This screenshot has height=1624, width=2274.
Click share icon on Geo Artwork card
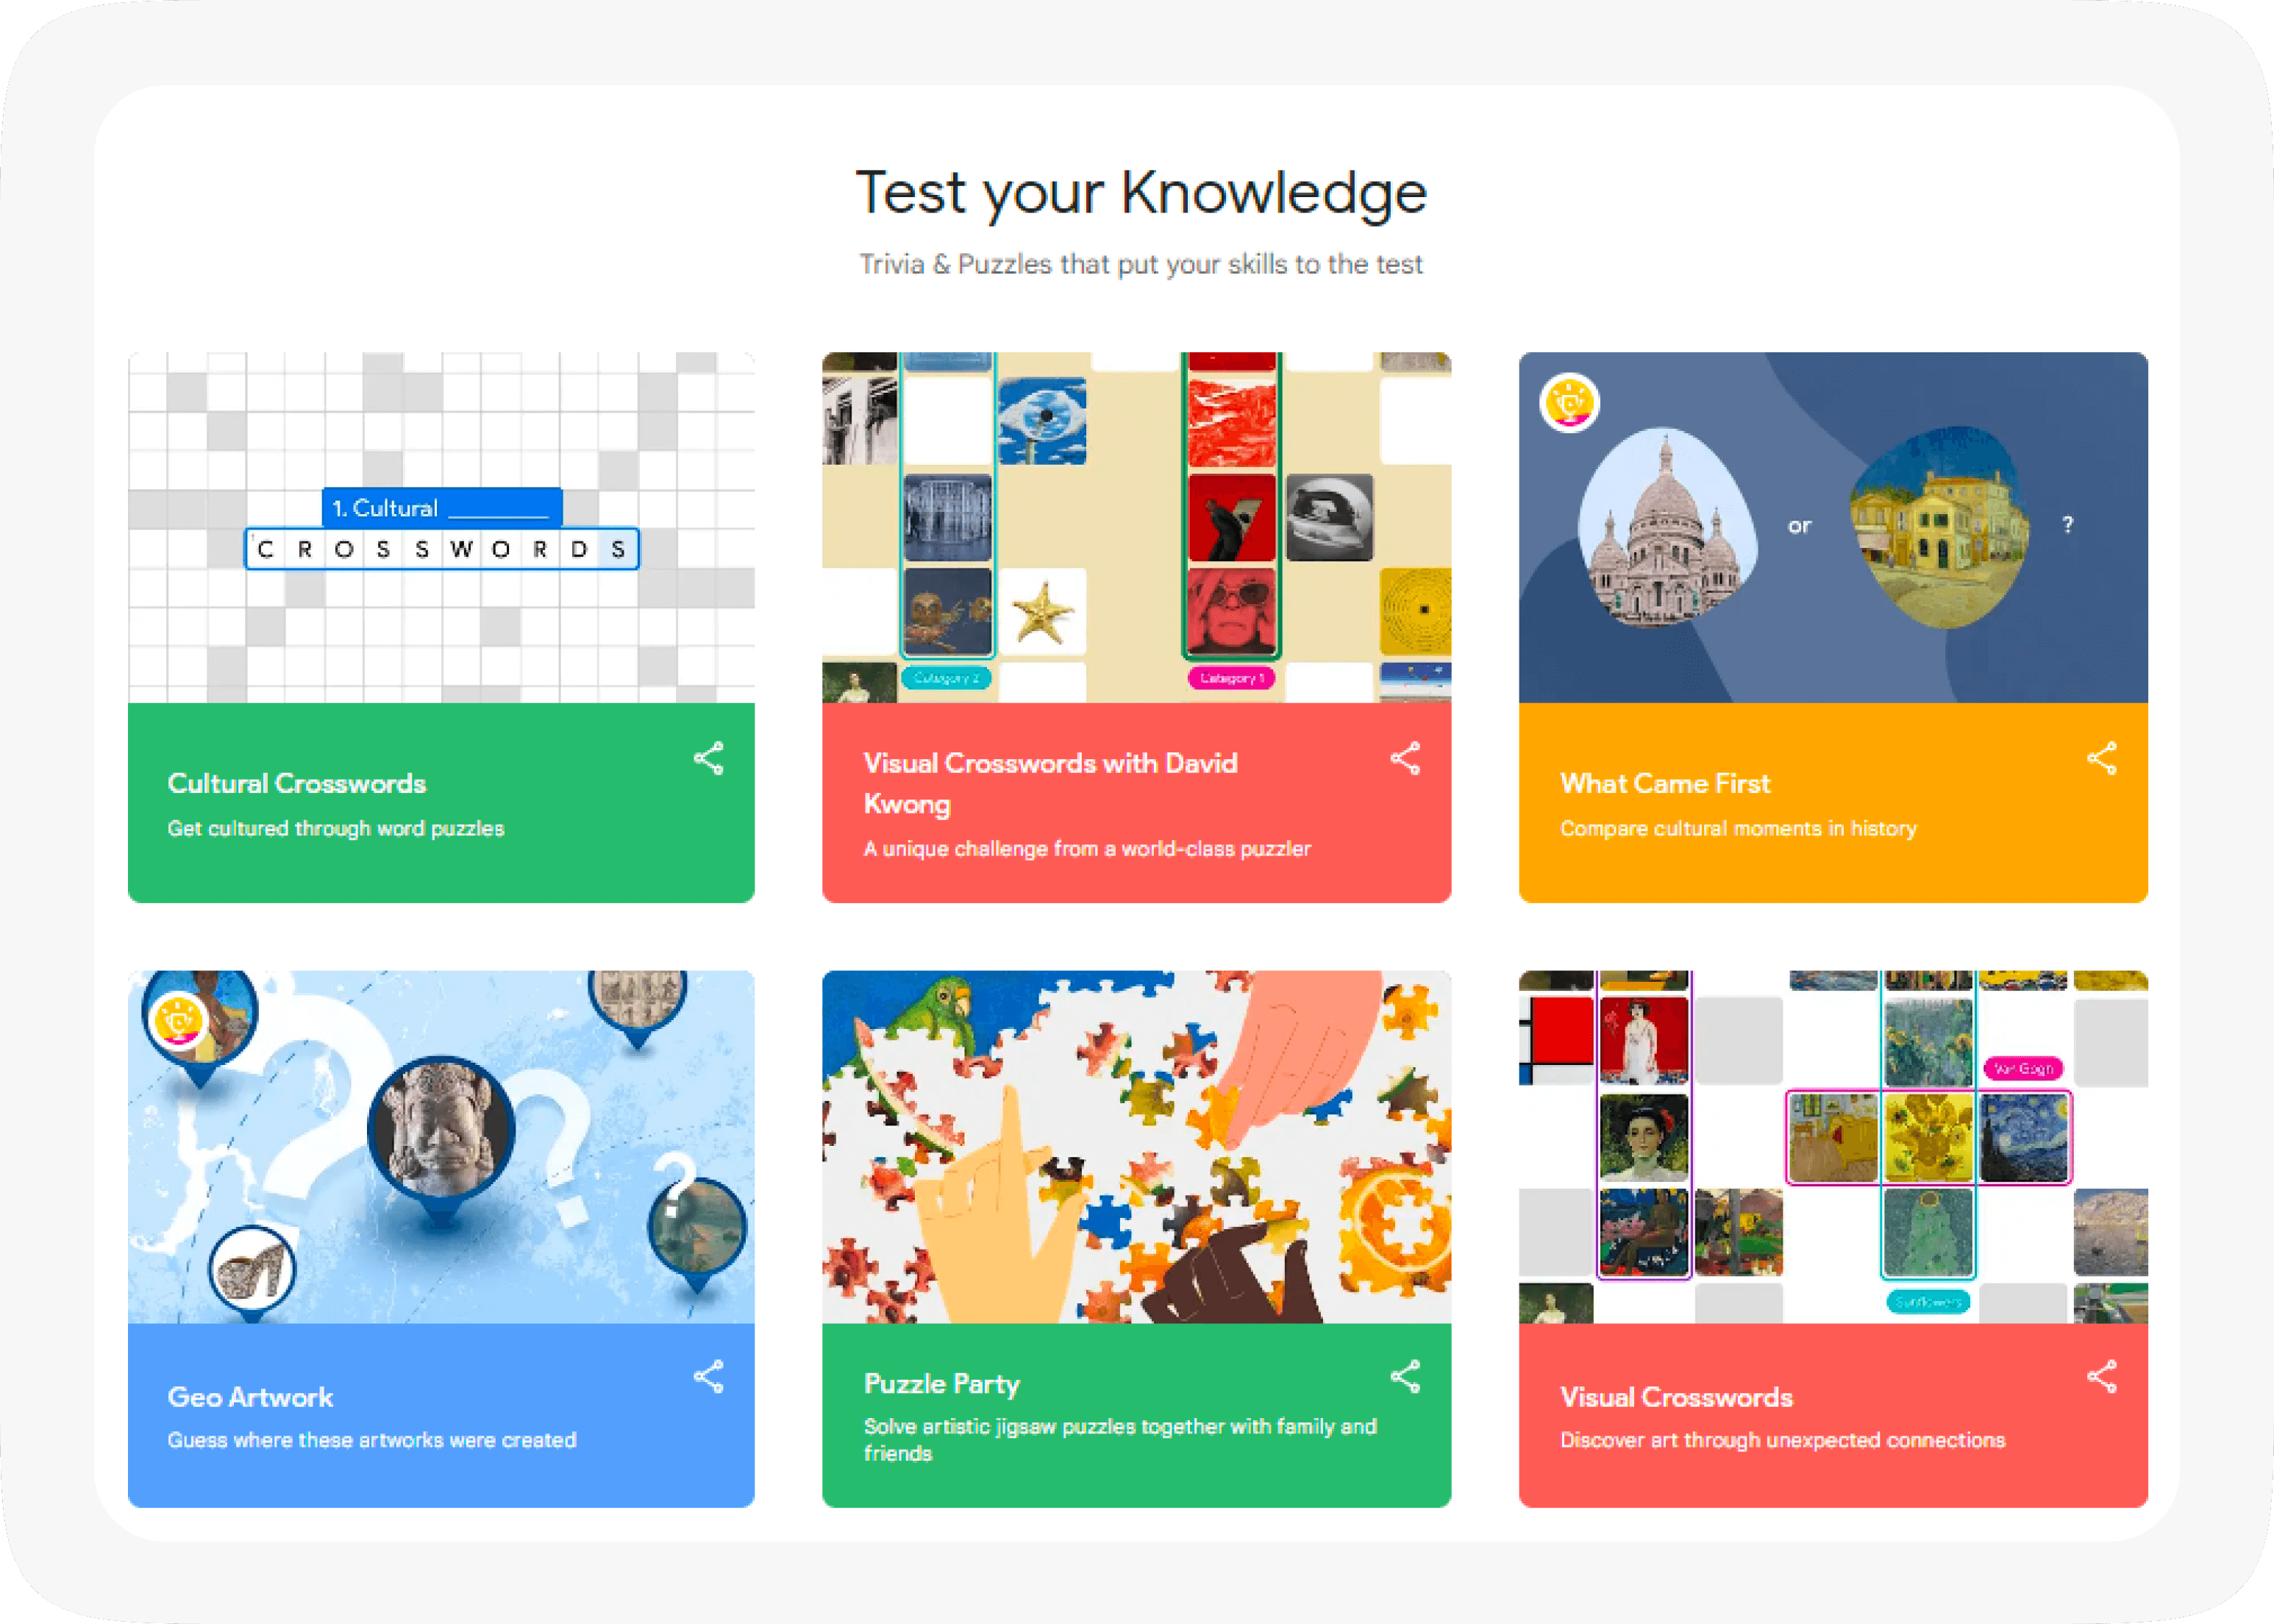coord(708,1376)
